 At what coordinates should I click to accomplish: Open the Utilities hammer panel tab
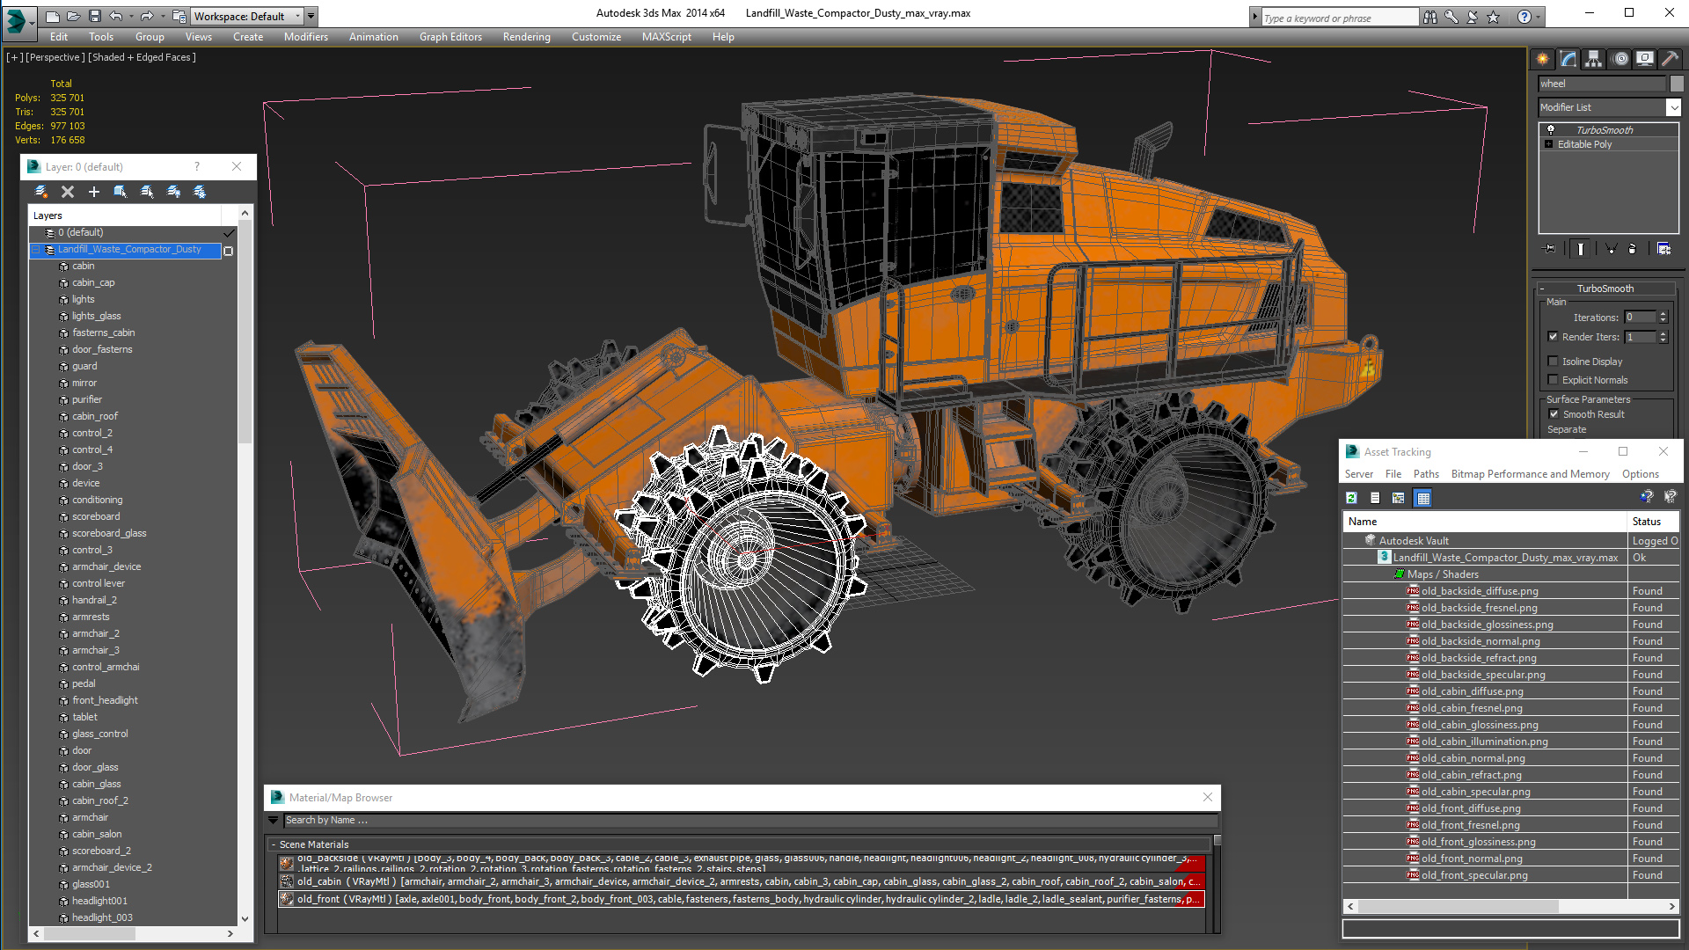tap(1669, 59)
